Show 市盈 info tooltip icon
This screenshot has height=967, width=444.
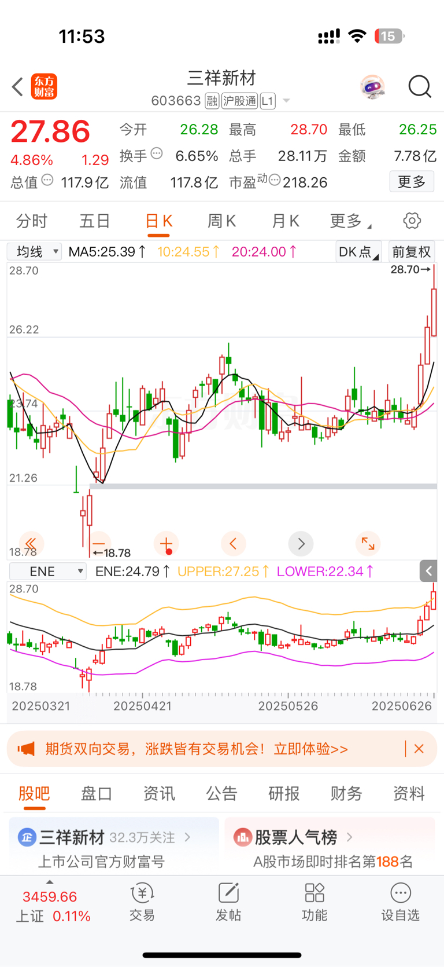tap(275, 181)
